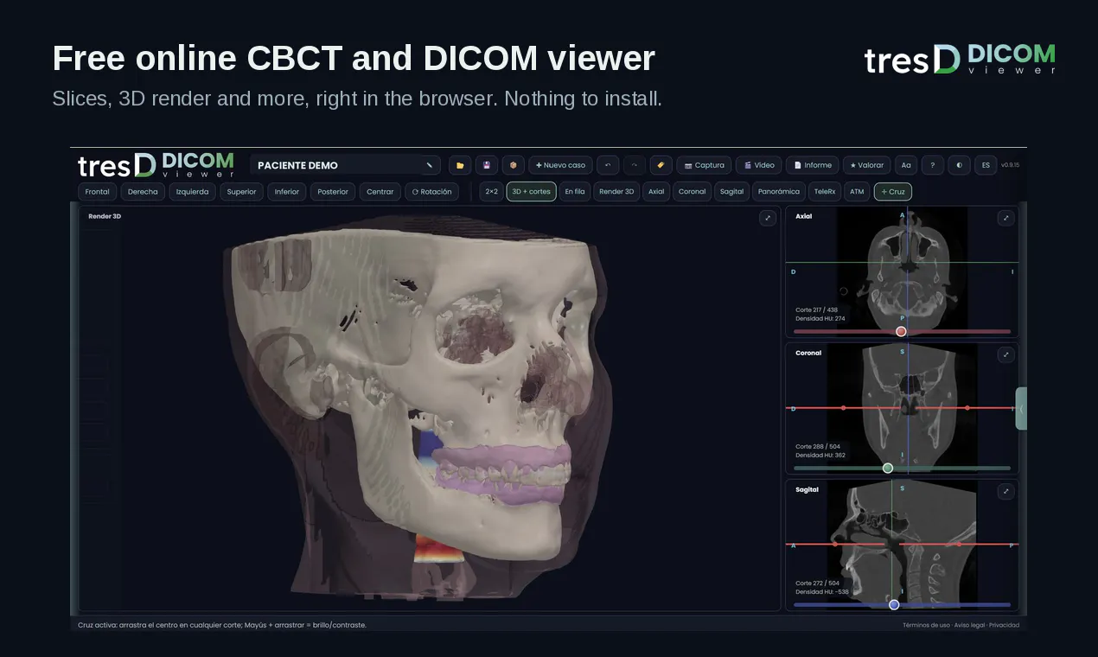Screen dimensions: 1098x657
Task: Set view orientation to Posterior
Action: coord(333,192)
